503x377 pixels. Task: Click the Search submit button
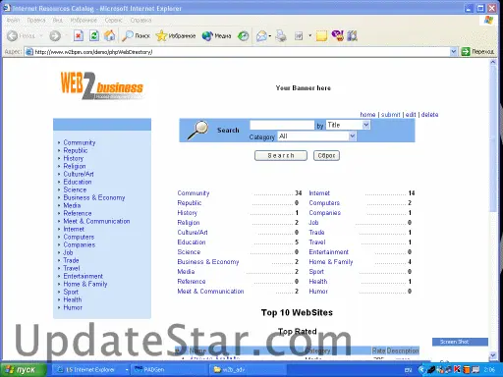pos(281,155)
